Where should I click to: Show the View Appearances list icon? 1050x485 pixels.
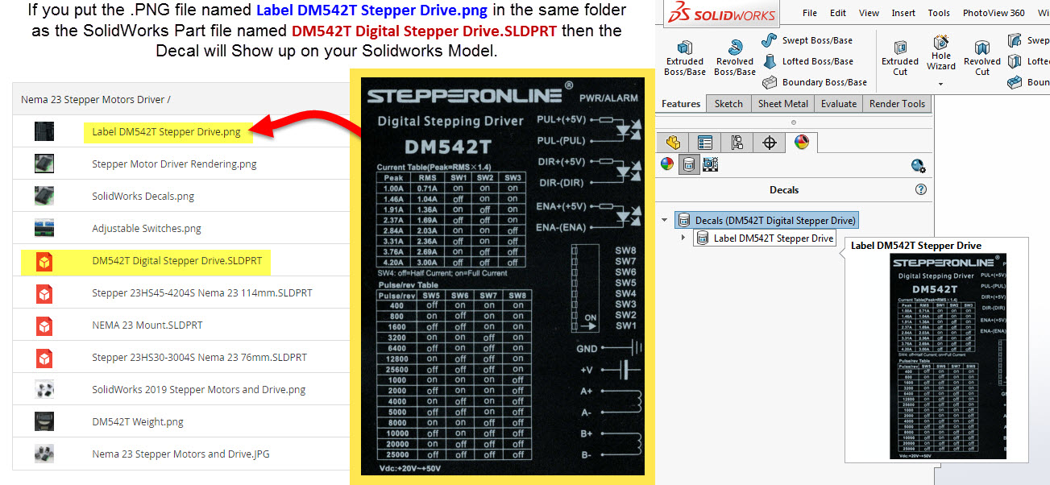(x=667, y=164)
